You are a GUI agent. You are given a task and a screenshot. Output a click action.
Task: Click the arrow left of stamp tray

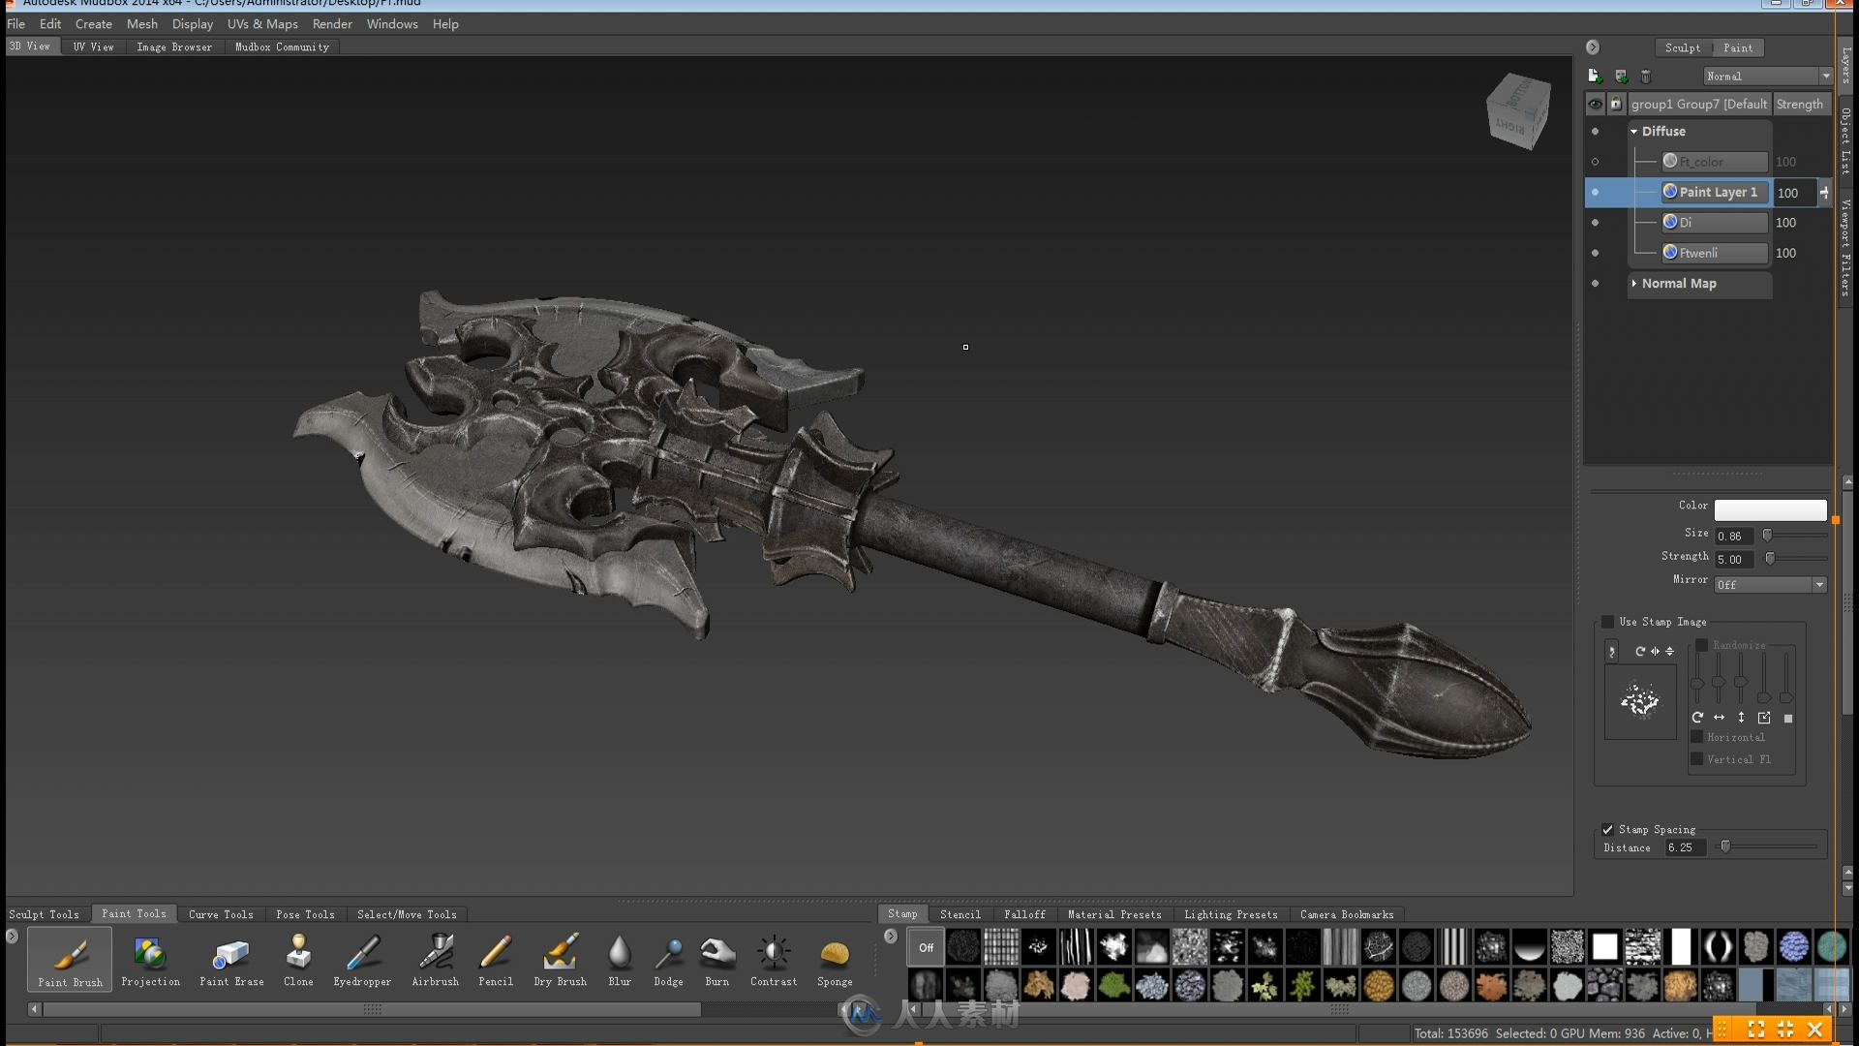tap(891, 937)
